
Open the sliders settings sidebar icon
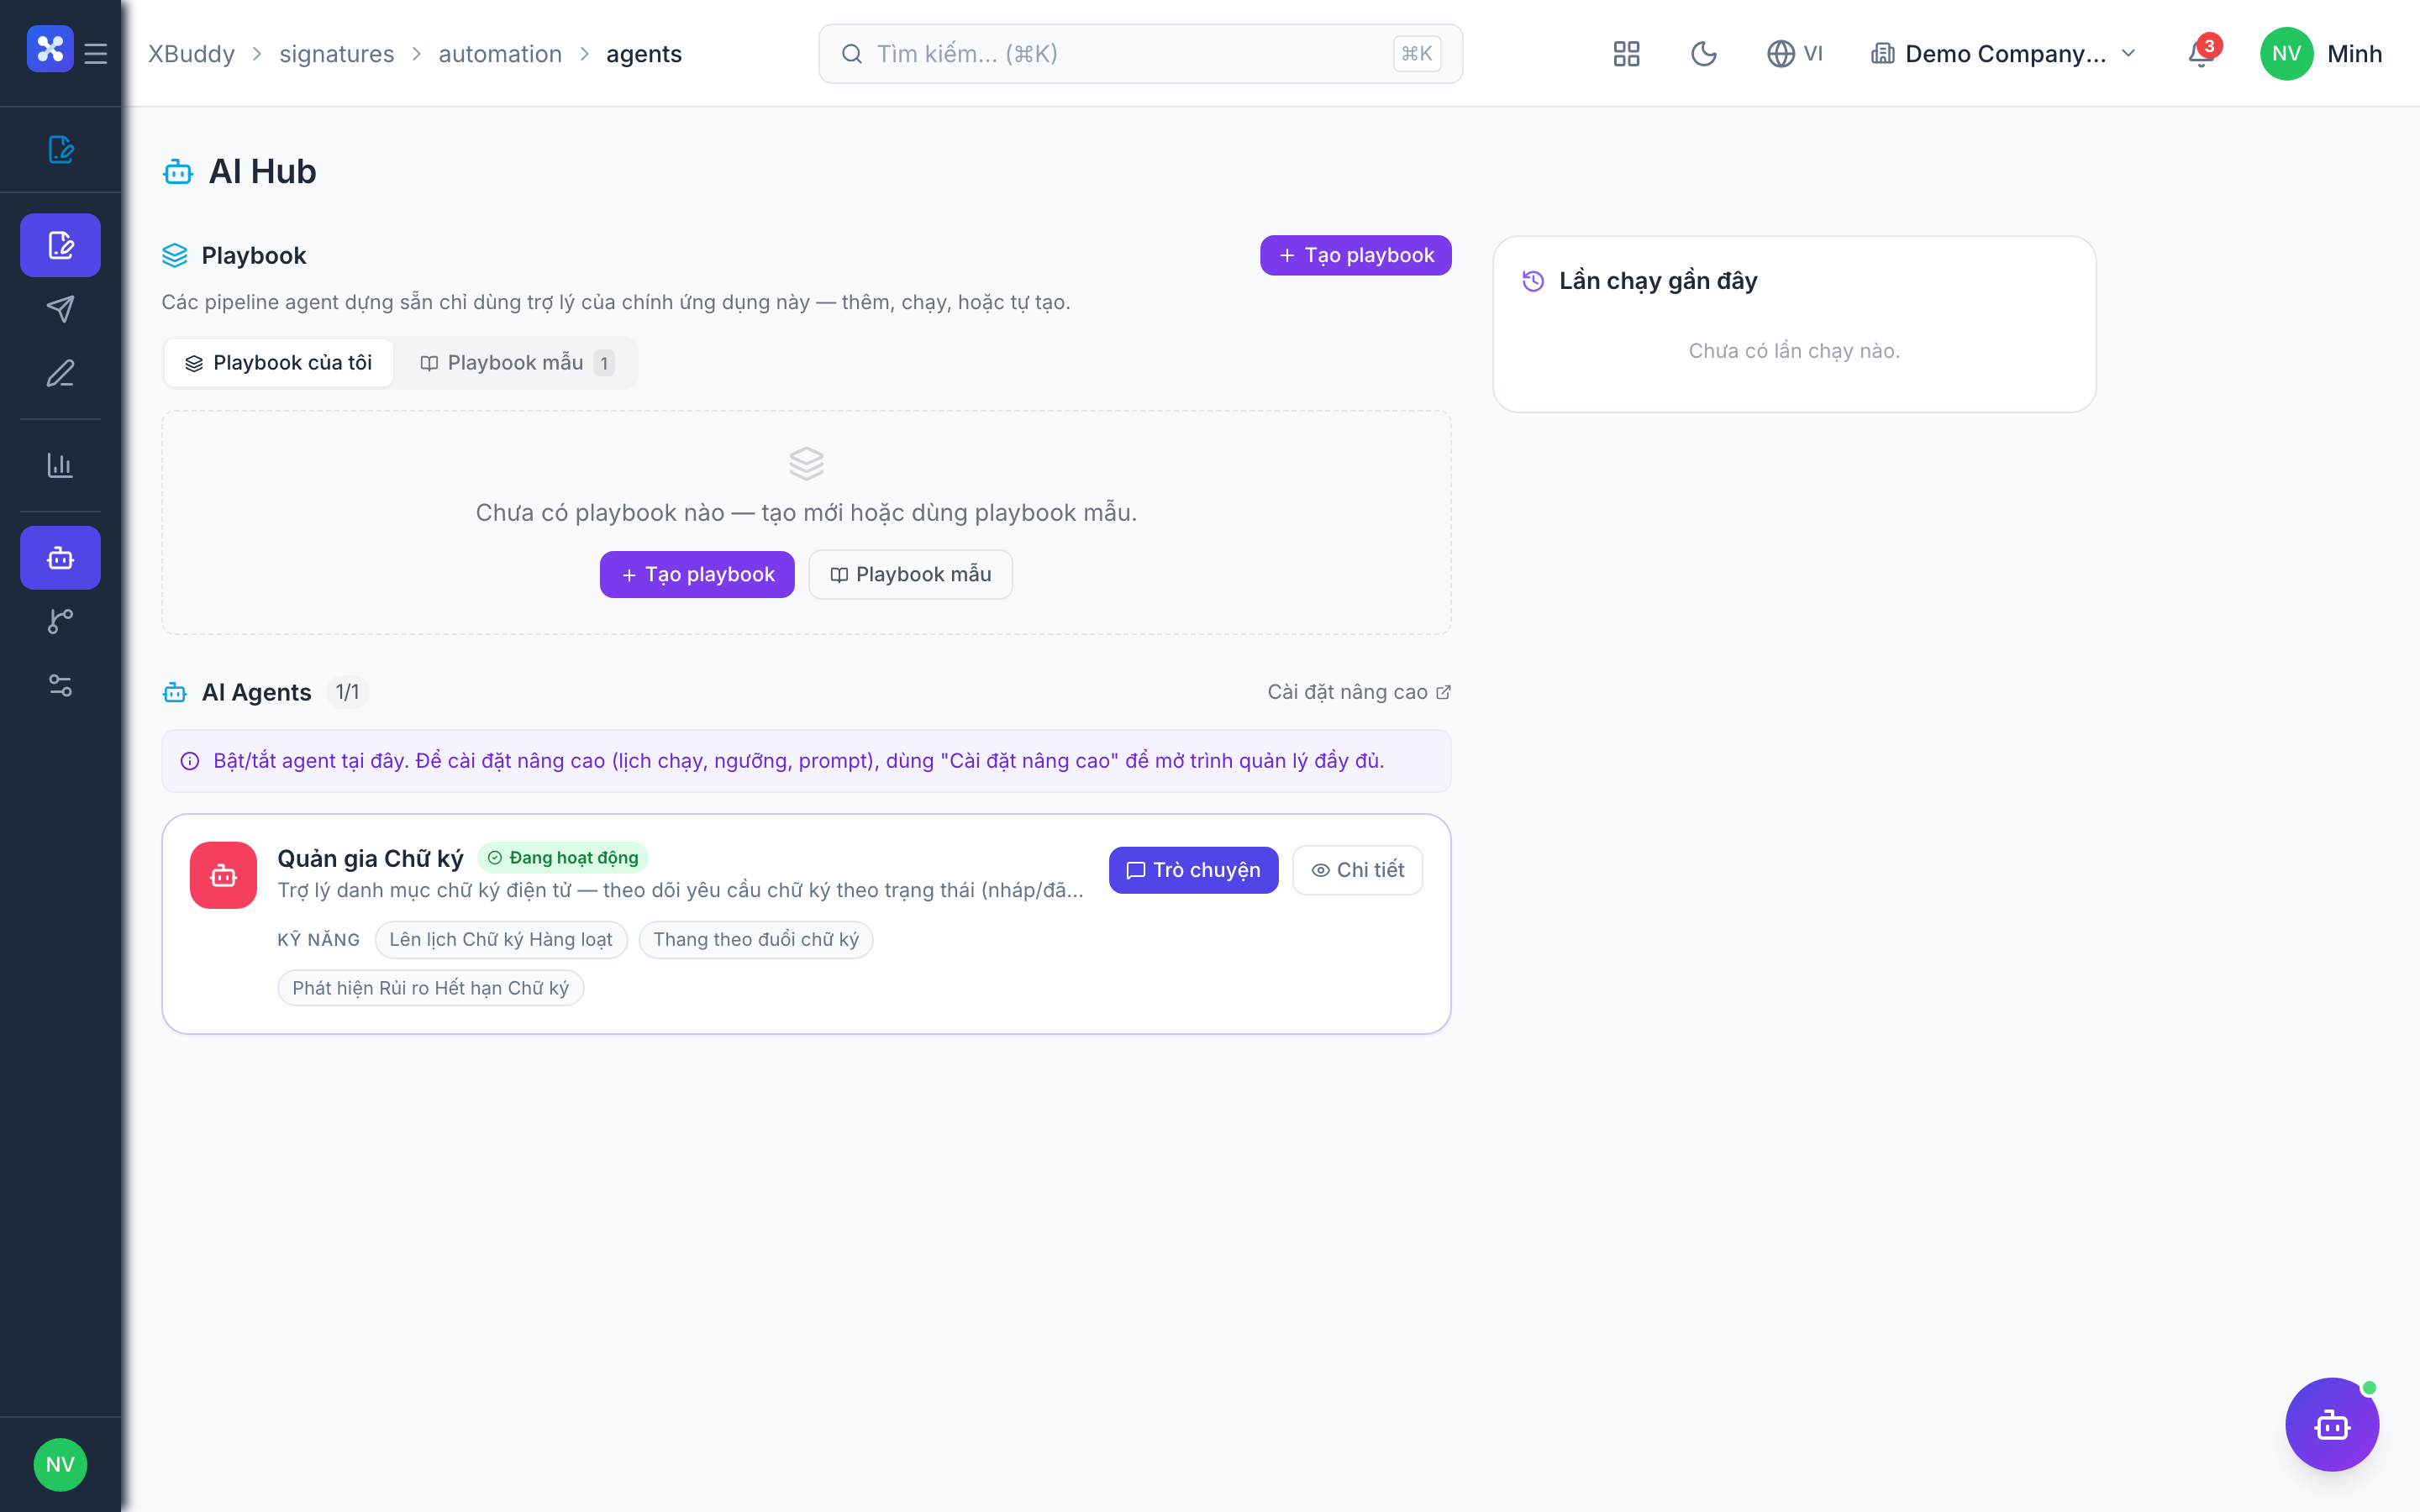(60, 685)
